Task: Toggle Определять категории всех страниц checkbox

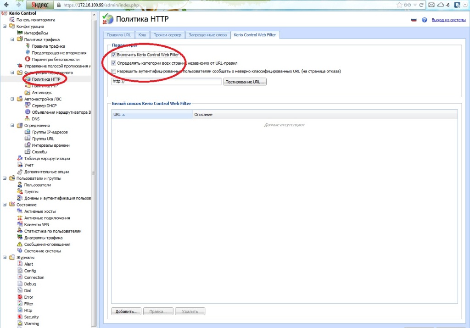Action: click(114, 63)
